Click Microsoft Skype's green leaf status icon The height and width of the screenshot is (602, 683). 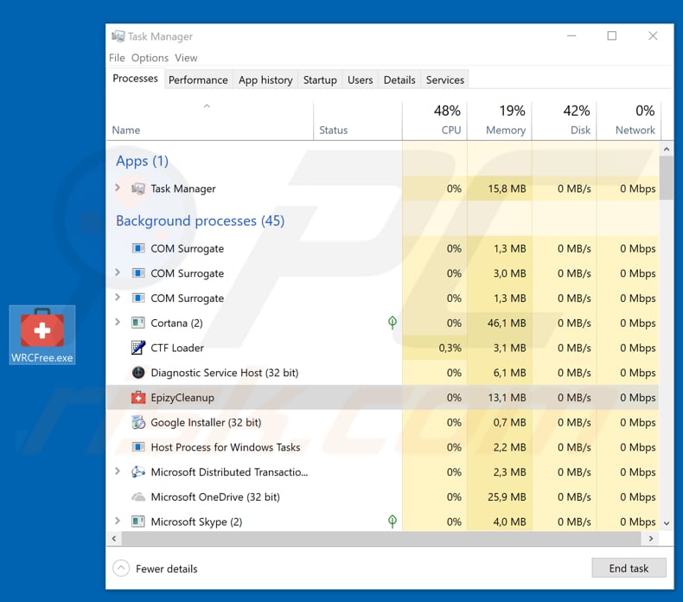pos(393,522)
